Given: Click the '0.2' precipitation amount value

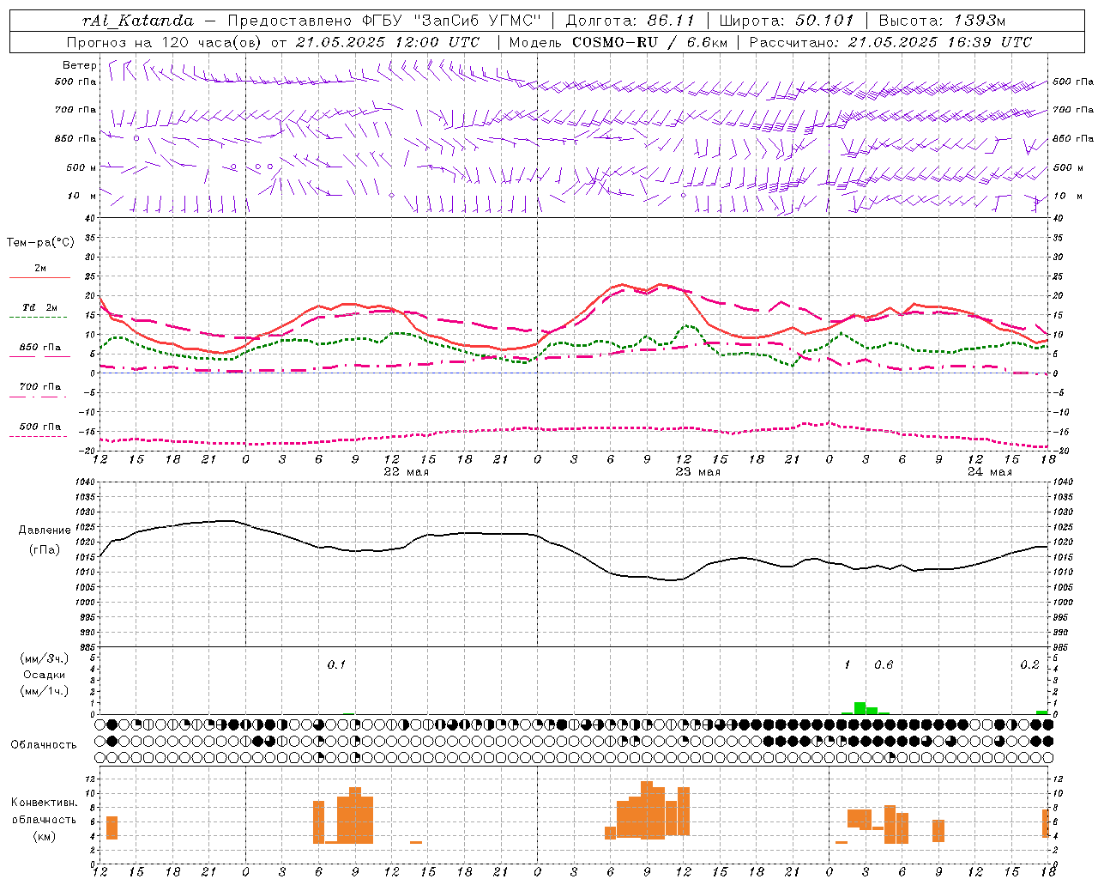Looking at the screenshot, I should coord(1029,664).
